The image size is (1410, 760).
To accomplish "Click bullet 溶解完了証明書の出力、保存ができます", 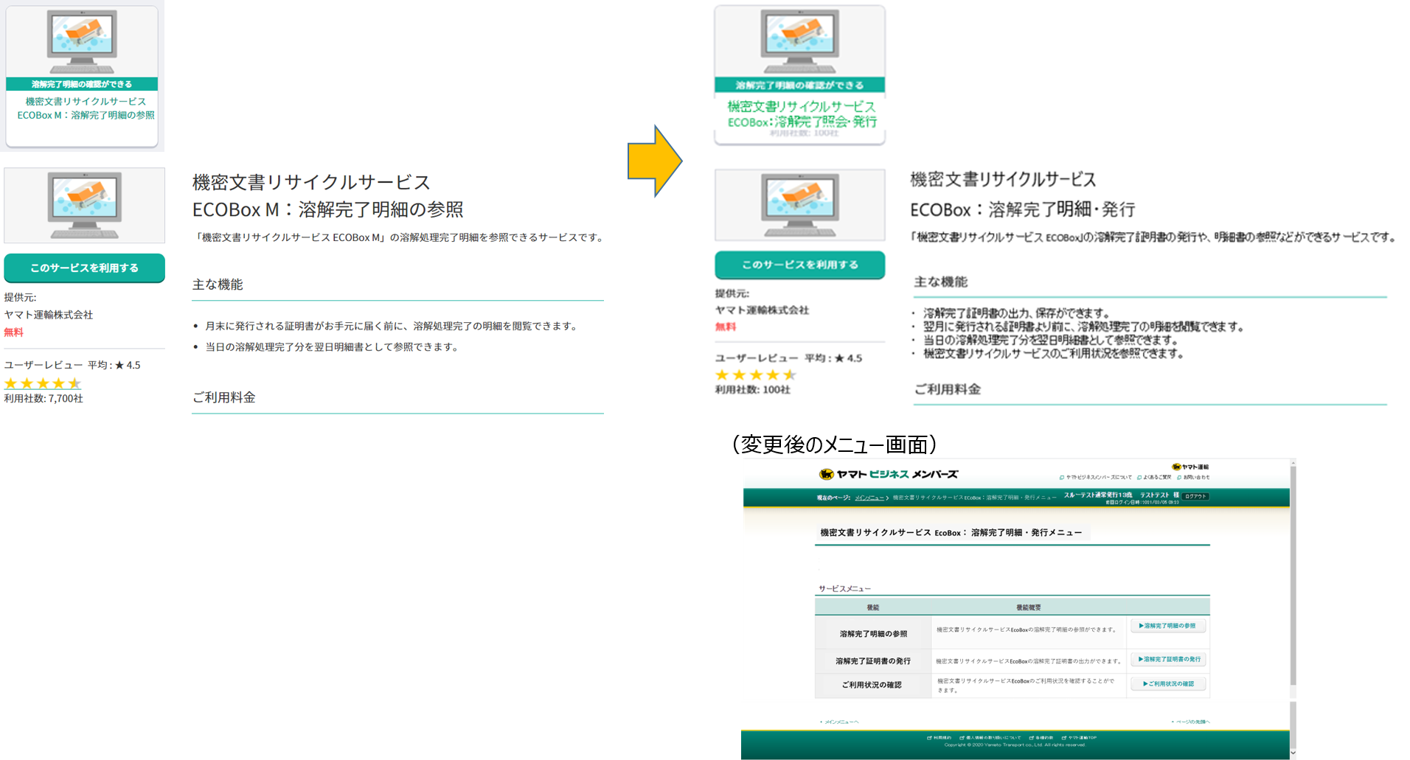I will [x=1016, y=313].
